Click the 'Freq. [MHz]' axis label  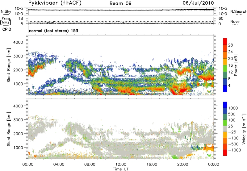click(x=6, y=21)
